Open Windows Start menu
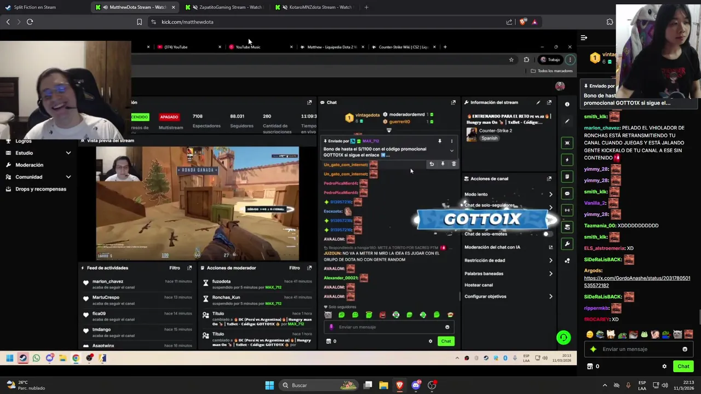 tap(269, 385)
